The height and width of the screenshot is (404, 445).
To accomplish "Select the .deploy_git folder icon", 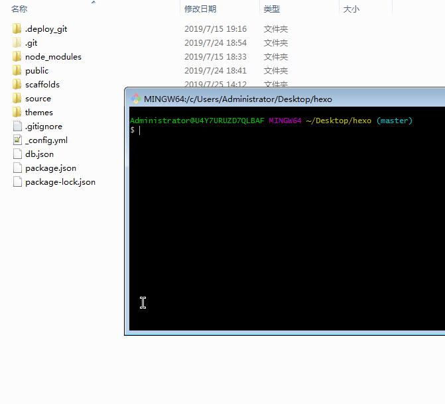I will pos(17,28).
